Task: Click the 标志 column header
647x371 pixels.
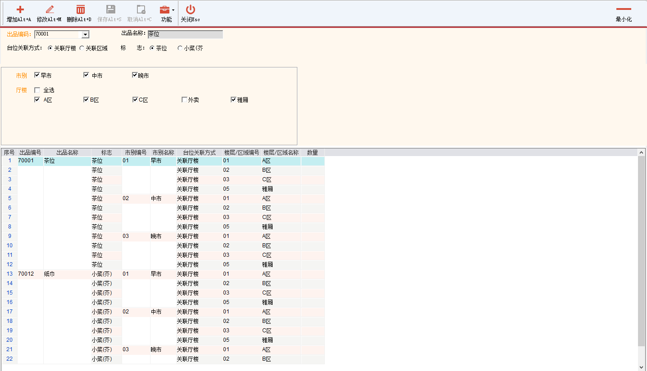Action: [106, 152]
